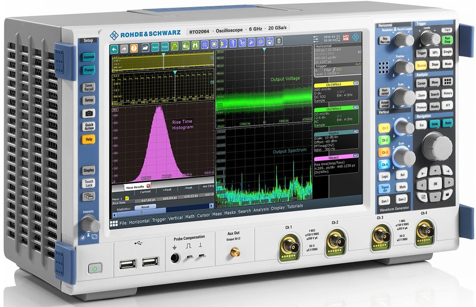The width and height of the screenshot is (476, 307).
Task: Toggle waveform generator Gen 1 key
Action: (384, 201)
